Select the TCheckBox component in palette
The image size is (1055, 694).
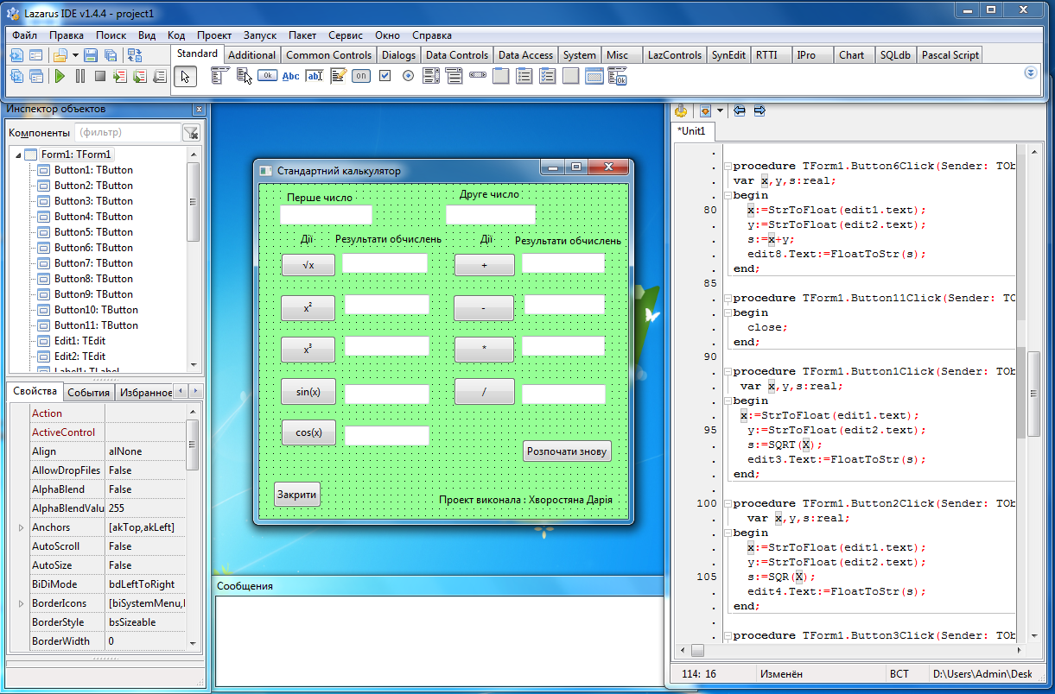coord(385,76)
